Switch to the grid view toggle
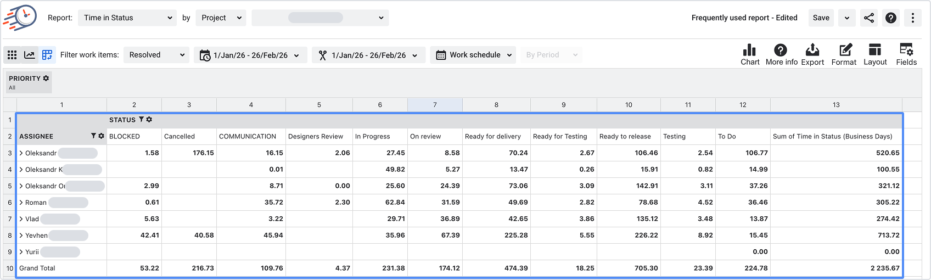 (12, 55)
